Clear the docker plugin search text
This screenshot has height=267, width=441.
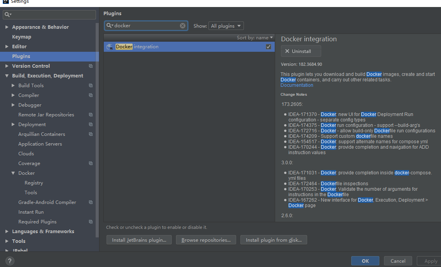tap(183, 26)
